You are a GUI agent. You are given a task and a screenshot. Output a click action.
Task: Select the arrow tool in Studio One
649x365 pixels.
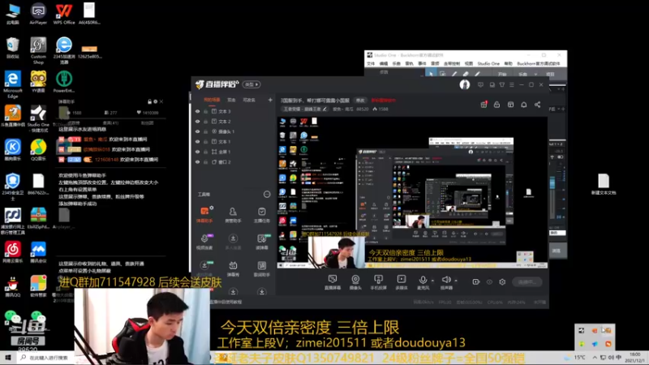(x=431, y=74)
